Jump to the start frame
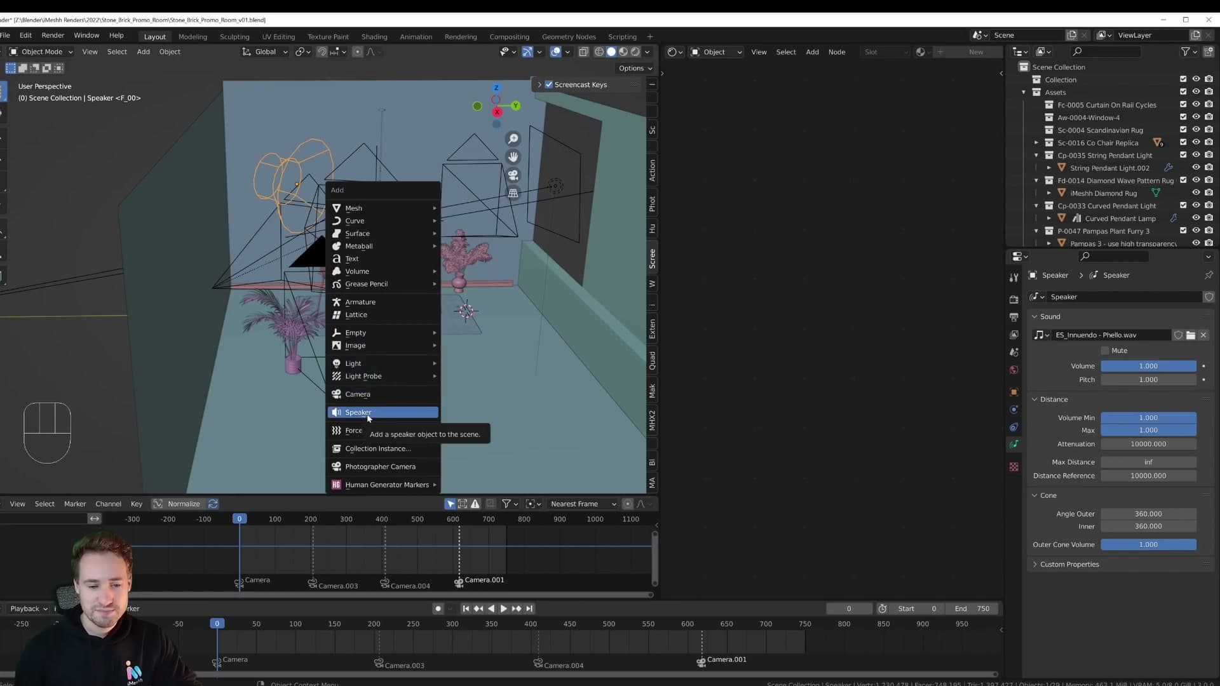1220x686 pixels. (466, 609)
